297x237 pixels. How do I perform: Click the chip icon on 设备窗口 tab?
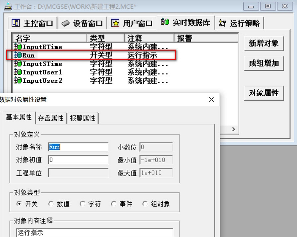[x=66, y=23]
